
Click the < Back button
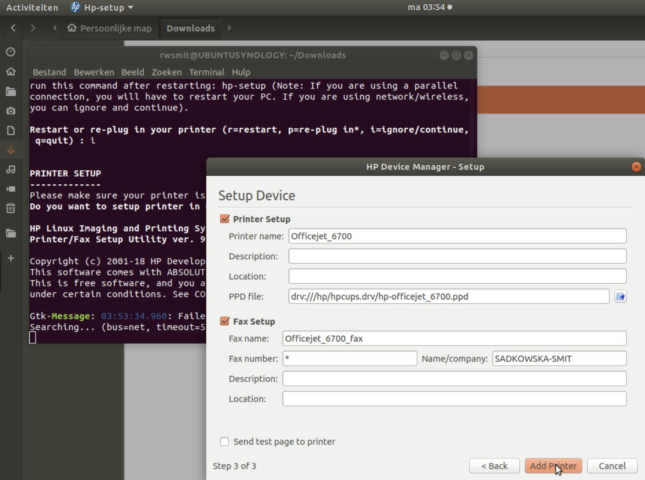494,466
